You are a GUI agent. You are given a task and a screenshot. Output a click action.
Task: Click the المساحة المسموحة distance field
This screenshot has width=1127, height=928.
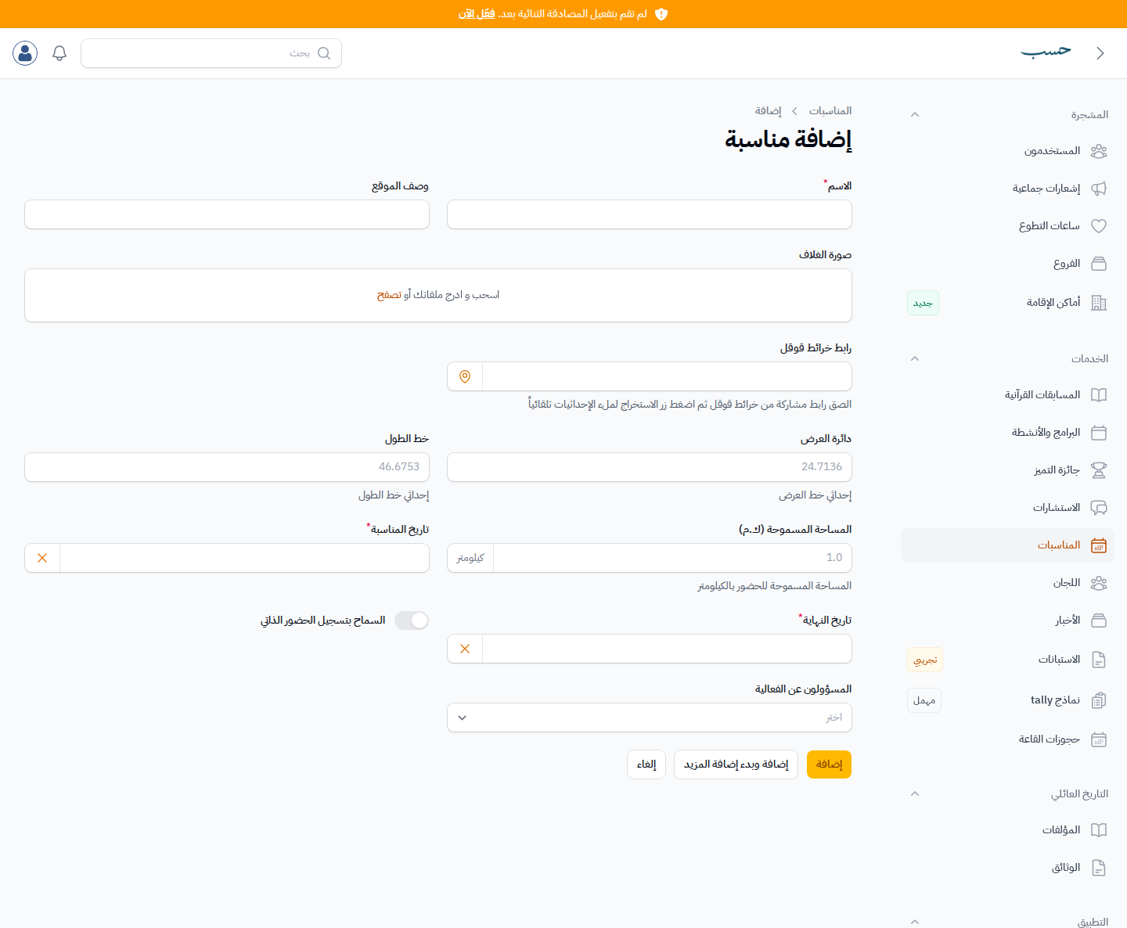(x=673, y=558)
